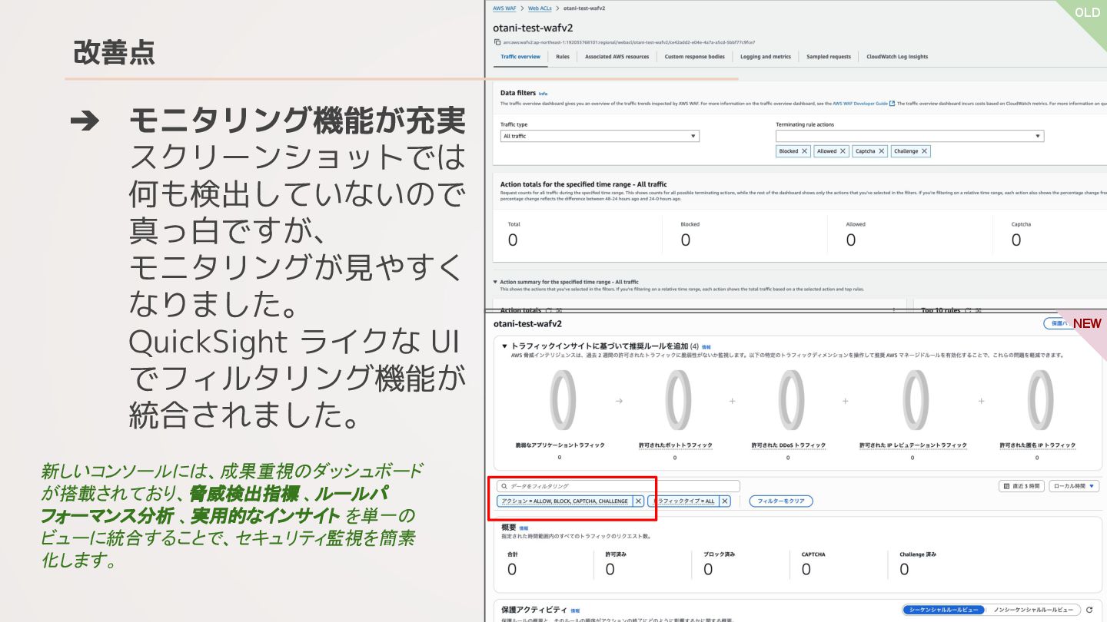Click the 合計 value in 概要
Screen dimensions: 1107x622
point(512,570)
